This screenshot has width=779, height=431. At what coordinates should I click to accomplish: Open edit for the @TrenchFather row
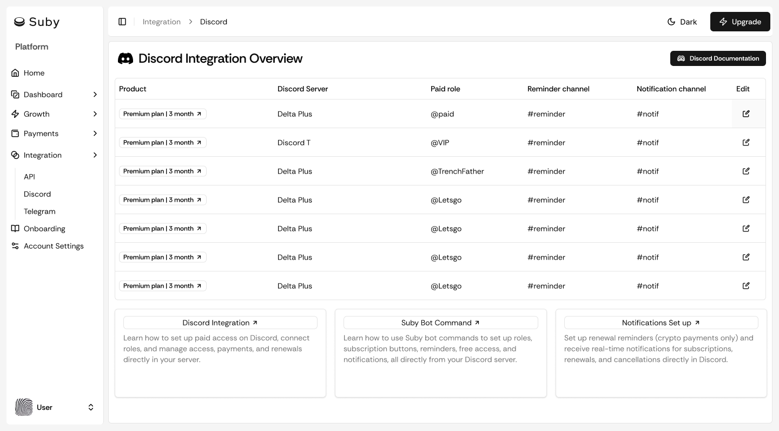[x=746, y=171]
